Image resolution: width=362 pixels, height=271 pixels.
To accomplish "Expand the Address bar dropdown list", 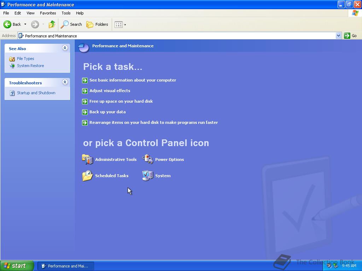I will click(x=338, y=36).
